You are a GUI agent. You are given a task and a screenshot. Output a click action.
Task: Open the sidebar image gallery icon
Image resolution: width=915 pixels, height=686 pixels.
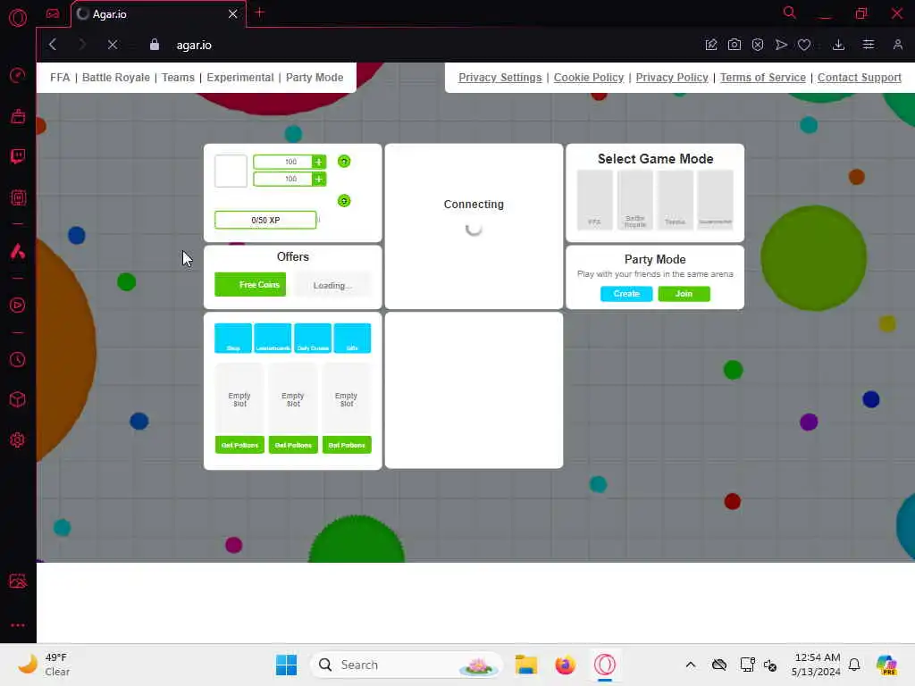coord(18,581)
